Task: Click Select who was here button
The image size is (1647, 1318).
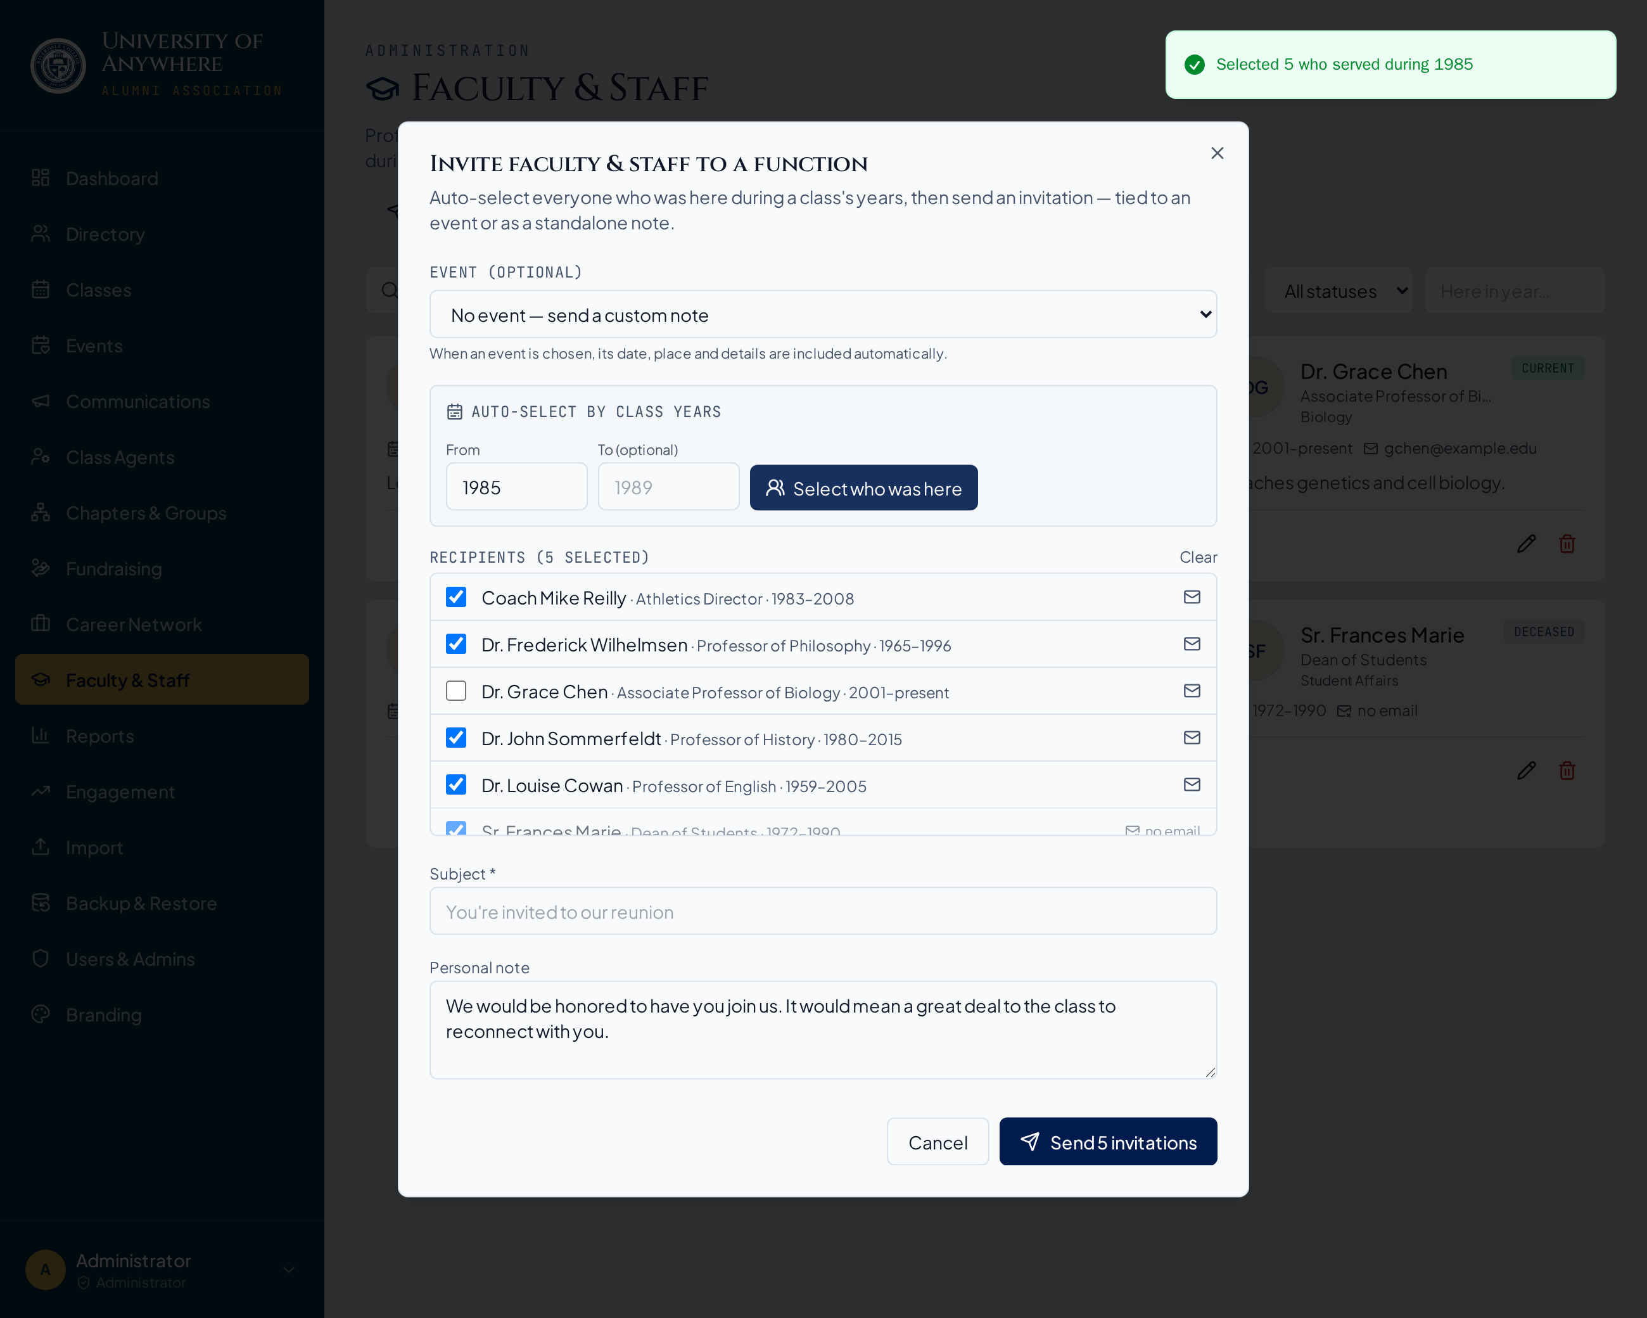Action: pos(863,487)
